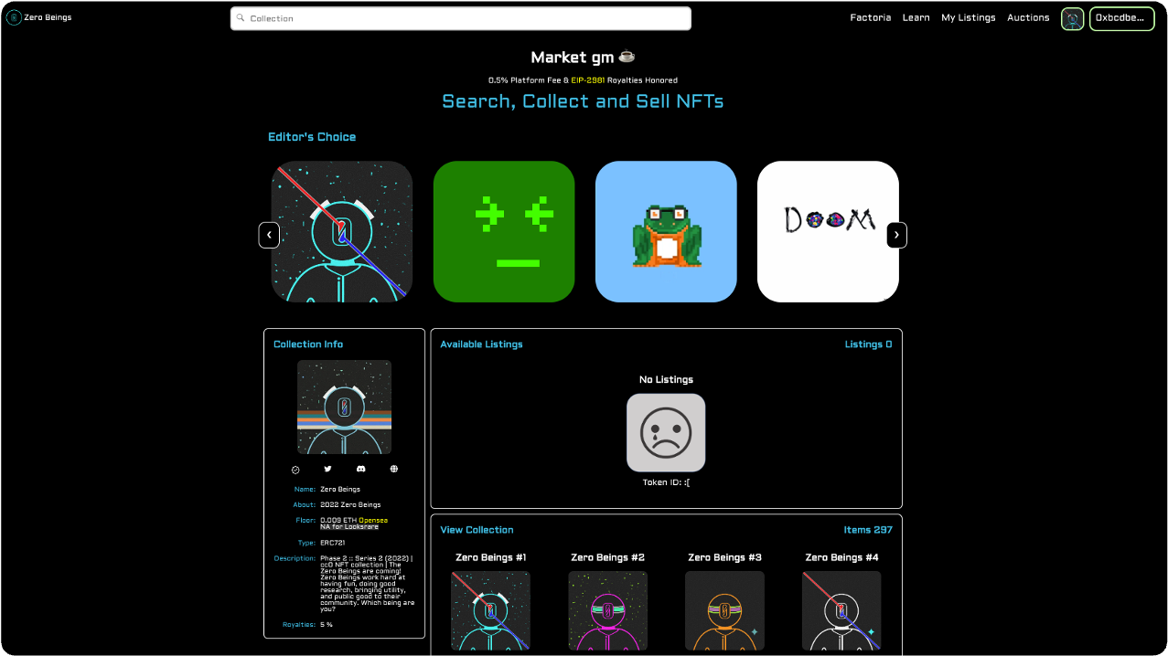Open the Learn page

click(916, 17)
